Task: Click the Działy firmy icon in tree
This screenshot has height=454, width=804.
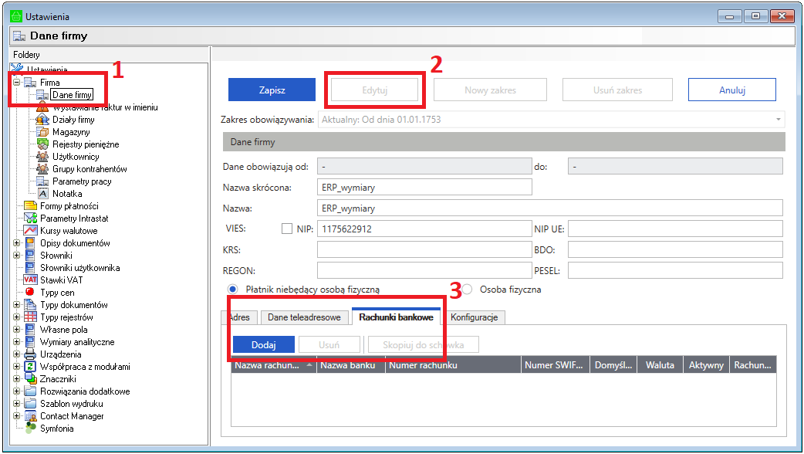Action: tap(43, 120)
